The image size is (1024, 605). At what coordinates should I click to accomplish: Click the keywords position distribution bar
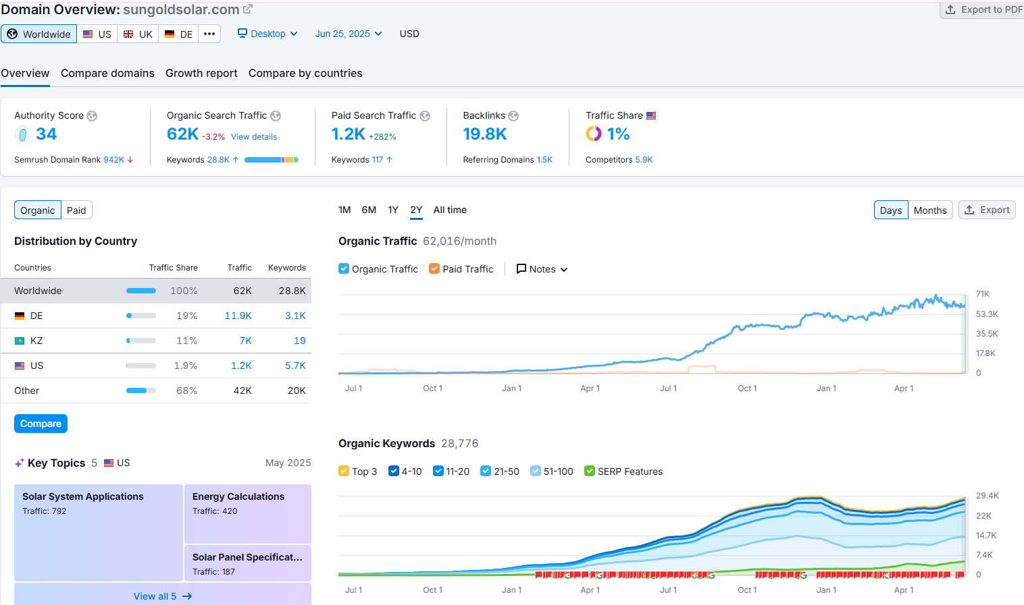click(272, 160)
